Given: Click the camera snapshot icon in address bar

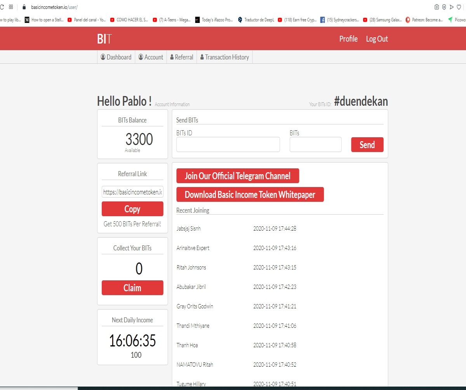Looking at the screenshot, I should coord(437,7).
